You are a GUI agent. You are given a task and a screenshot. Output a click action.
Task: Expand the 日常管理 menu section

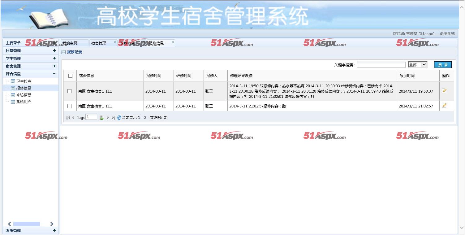54,50
